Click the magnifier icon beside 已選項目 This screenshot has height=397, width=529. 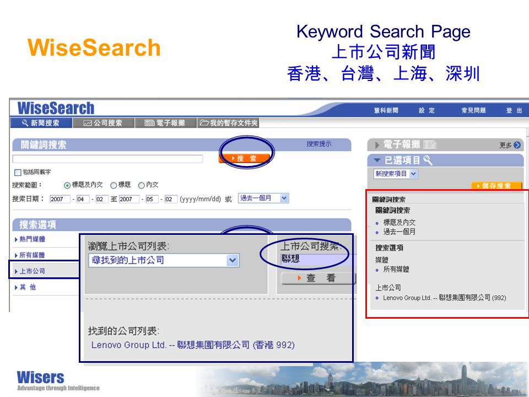coord(428,160)
